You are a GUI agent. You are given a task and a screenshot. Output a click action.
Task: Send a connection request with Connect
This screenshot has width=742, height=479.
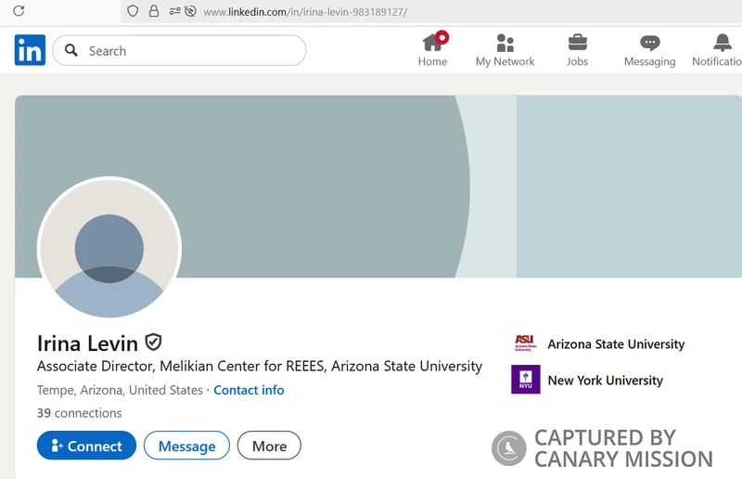pos(86,446)
